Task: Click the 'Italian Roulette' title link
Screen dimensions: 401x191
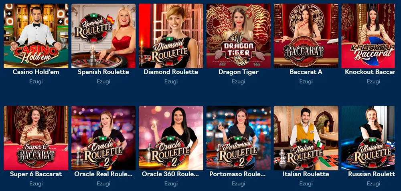Action: pos(306,174)
